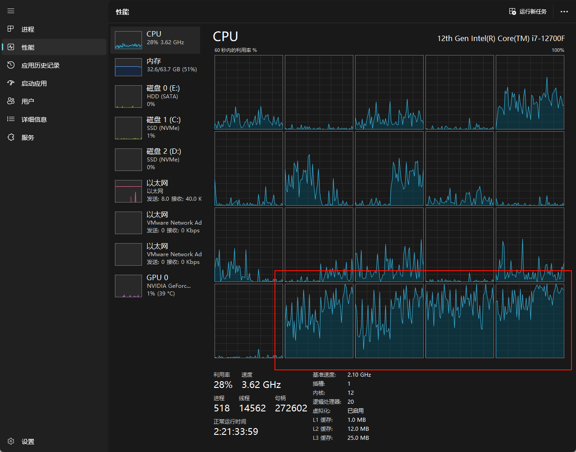Open the three-dot more options menu

[564, 11]
